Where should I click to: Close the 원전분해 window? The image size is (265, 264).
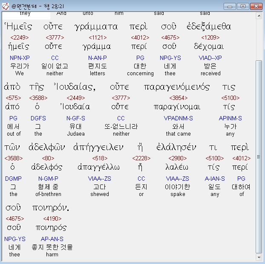(256, 6)
